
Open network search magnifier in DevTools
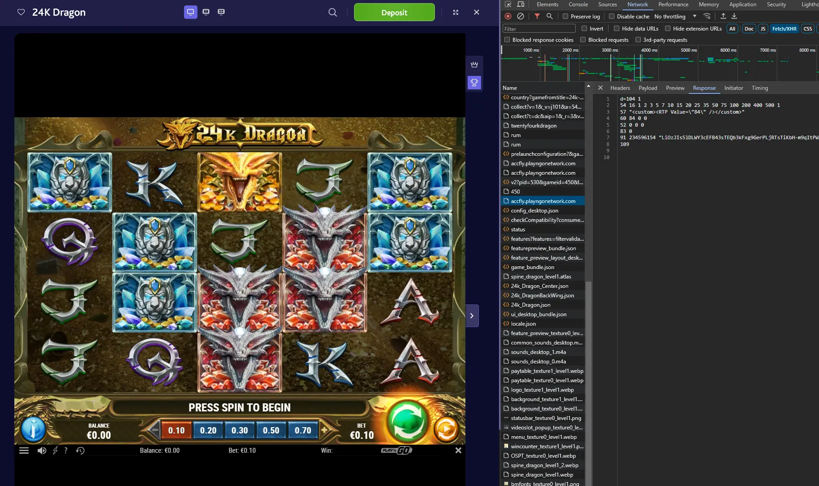click(x=549, y=16)
